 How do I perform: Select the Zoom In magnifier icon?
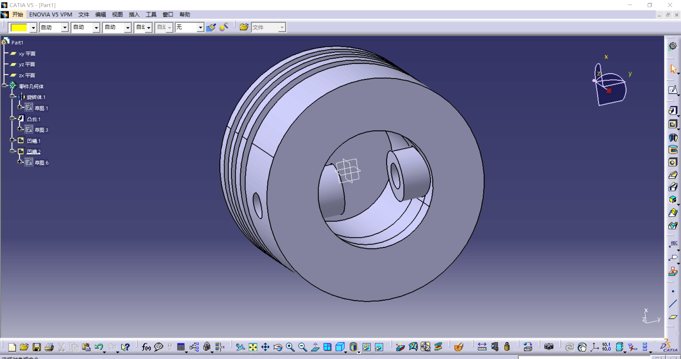pos(290,347)
